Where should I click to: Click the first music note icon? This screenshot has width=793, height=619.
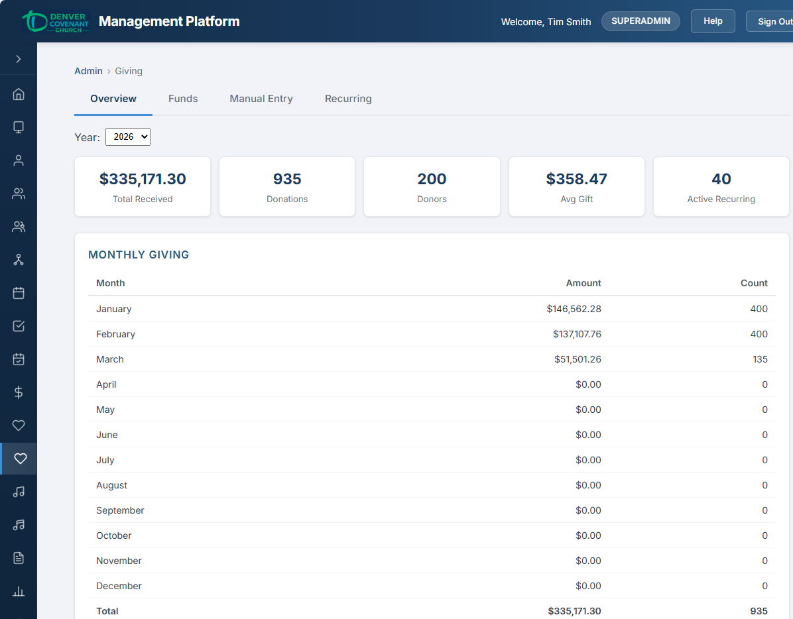point(19,492)
